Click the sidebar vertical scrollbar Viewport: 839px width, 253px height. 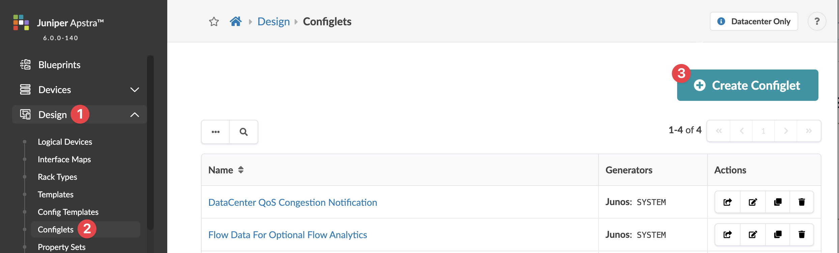[x=150, y=142]
